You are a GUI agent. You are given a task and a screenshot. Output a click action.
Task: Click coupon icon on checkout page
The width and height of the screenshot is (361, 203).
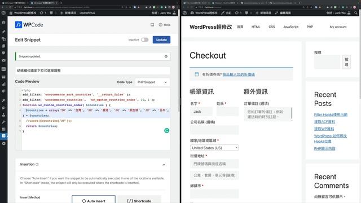pos(197,74)
